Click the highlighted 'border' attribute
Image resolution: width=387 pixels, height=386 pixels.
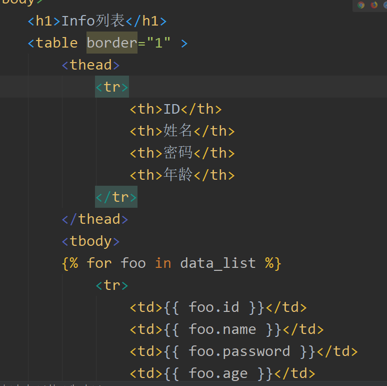pos(112,43)
